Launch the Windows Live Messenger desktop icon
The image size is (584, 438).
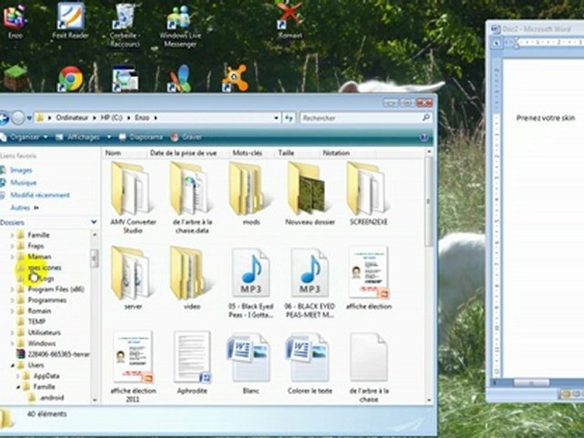[180, 24]
